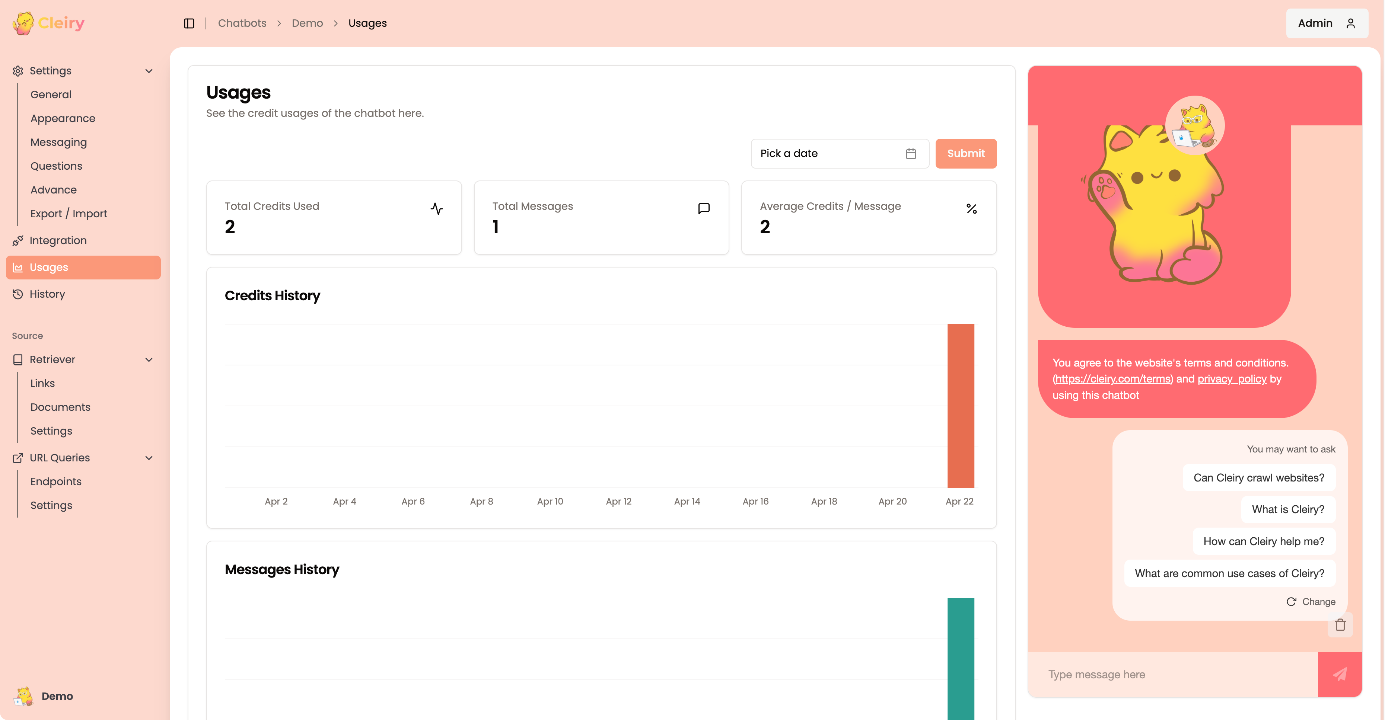This screenshot has height=720, width=1385.
Task: Click the Usages chart icon
Action: [18, 268]
